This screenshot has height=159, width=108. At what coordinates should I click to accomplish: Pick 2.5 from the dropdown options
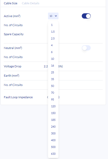click(x=53, y=38)
